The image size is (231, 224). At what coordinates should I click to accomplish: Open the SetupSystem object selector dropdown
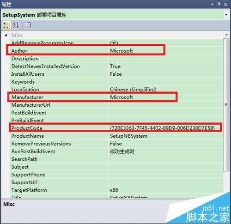[x=226, y=15]
